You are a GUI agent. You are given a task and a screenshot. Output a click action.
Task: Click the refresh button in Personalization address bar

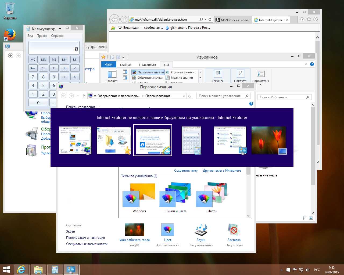click(x=190, y=96)
